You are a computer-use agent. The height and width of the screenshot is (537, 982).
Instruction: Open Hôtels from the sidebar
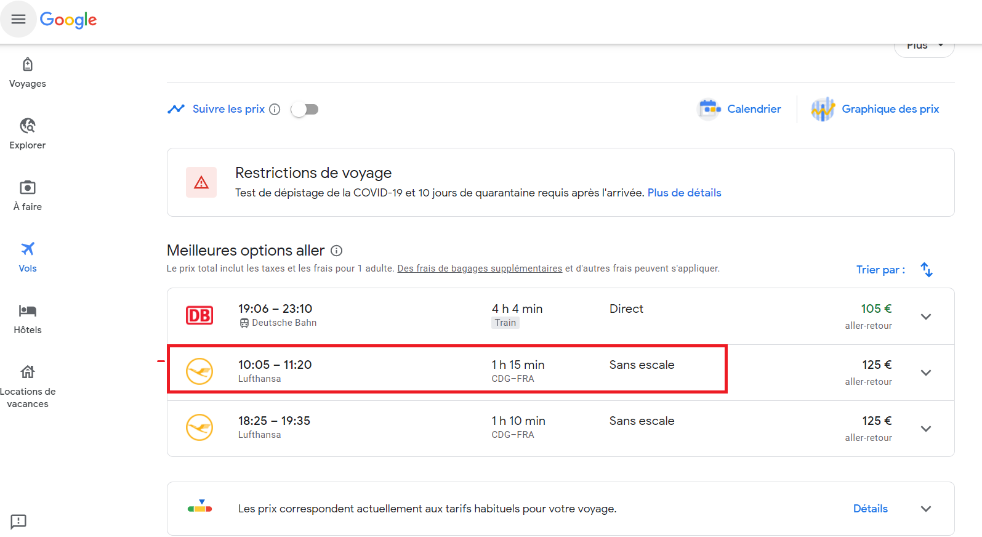click(x=28, y=320)
